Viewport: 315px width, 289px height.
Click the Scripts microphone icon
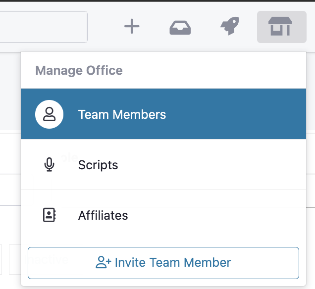click(49, 165)
